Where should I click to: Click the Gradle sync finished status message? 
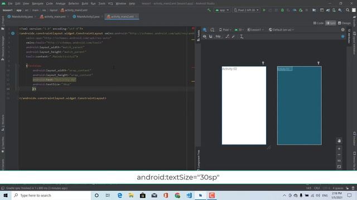37,188
